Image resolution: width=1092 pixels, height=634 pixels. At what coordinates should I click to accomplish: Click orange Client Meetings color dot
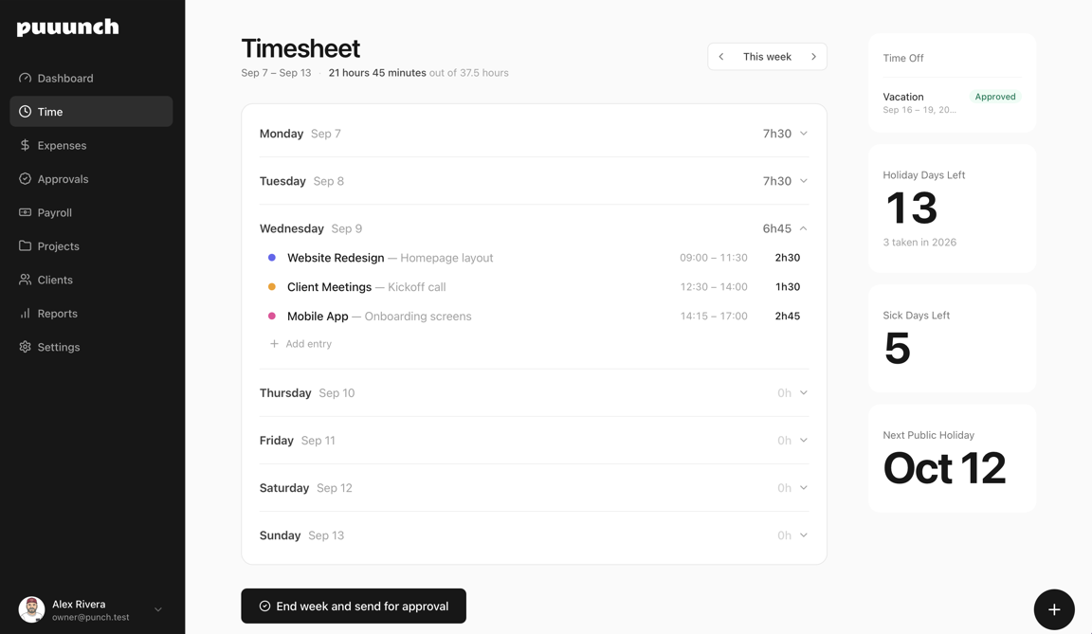[272, 287]
